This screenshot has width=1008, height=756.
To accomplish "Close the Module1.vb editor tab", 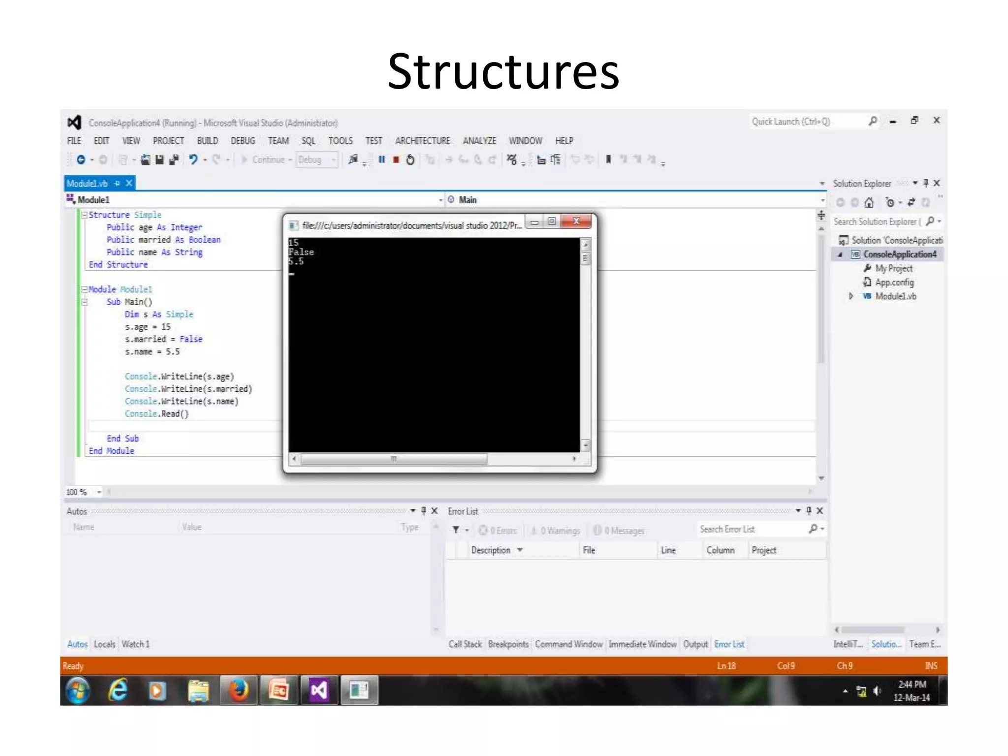I will pos(129,183).
